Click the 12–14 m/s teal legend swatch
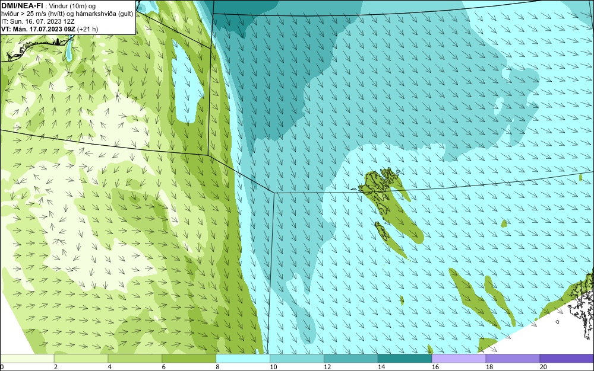Image resolution: width=594 pixels, height=371 pixels. point(351,359)
